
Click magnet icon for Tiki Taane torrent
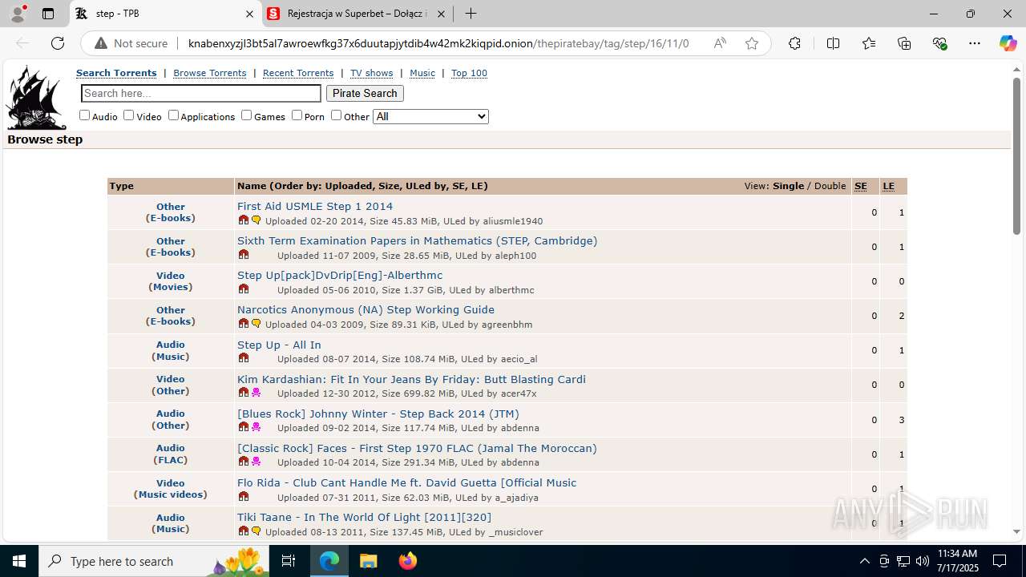pyautogui.click(x=244, y=531)
